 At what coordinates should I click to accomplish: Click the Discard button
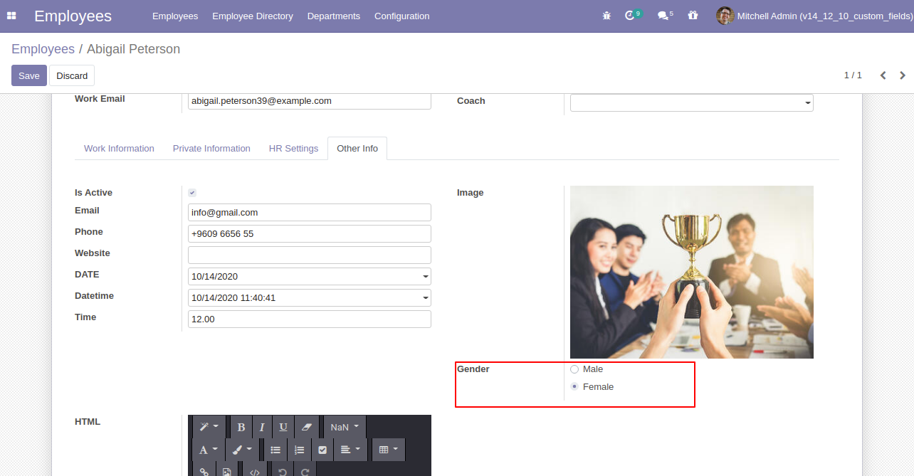click(x=72, y=75)
